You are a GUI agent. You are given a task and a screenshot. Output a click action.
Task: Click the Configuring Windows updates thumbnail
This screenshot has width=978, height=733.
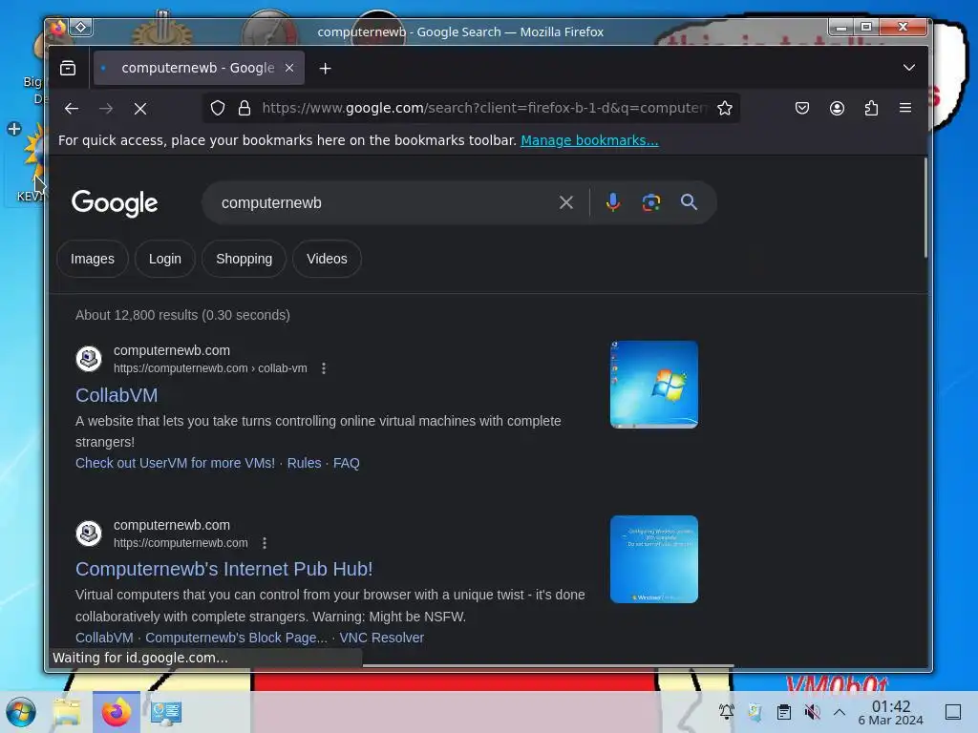(653, 559)
